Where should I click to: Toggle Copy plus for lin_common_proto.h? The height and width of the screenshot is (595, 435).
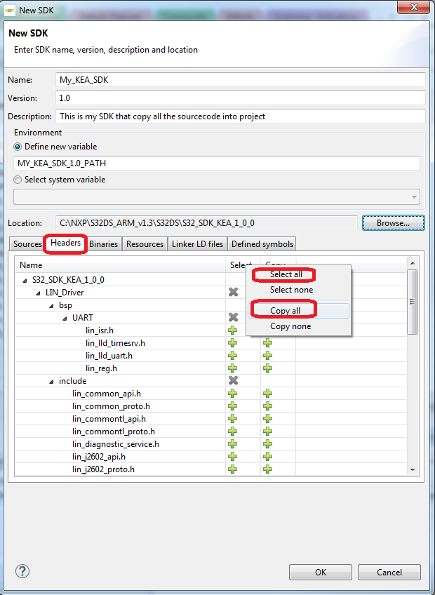coord(267,406)
